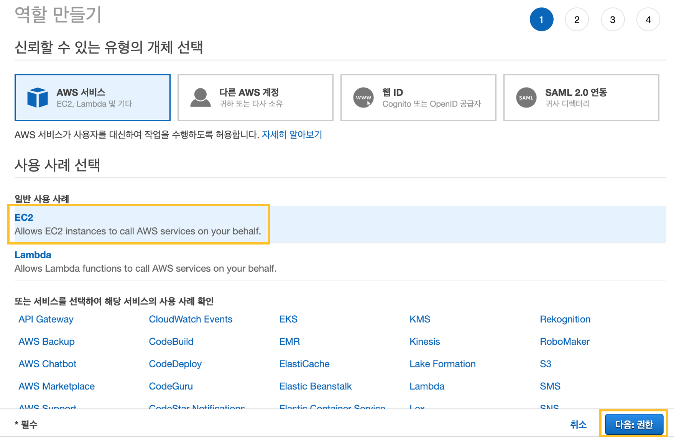Go to step 1 indicator
This screenshot has height=437, width=674.
coord(541,20)
